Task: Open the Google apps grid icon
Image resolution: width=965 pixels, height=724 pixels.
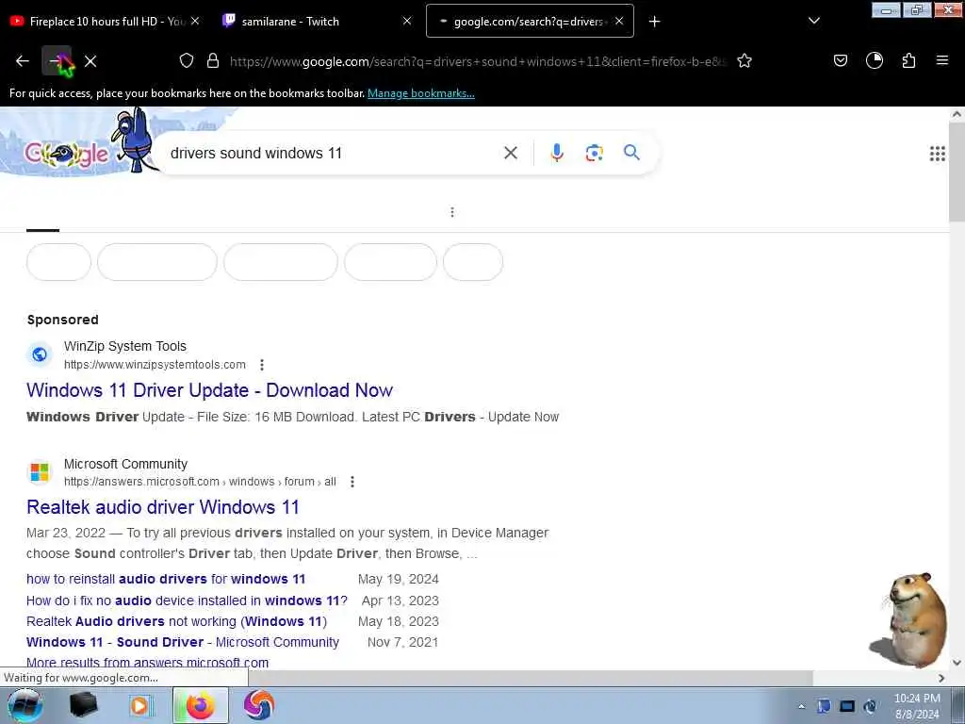Action: pyautogui.click(x=938, y=154)
